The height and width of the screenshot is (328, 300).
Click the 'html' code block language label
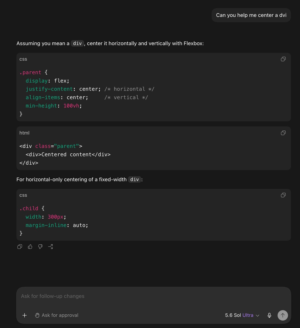tap(24, 133)
